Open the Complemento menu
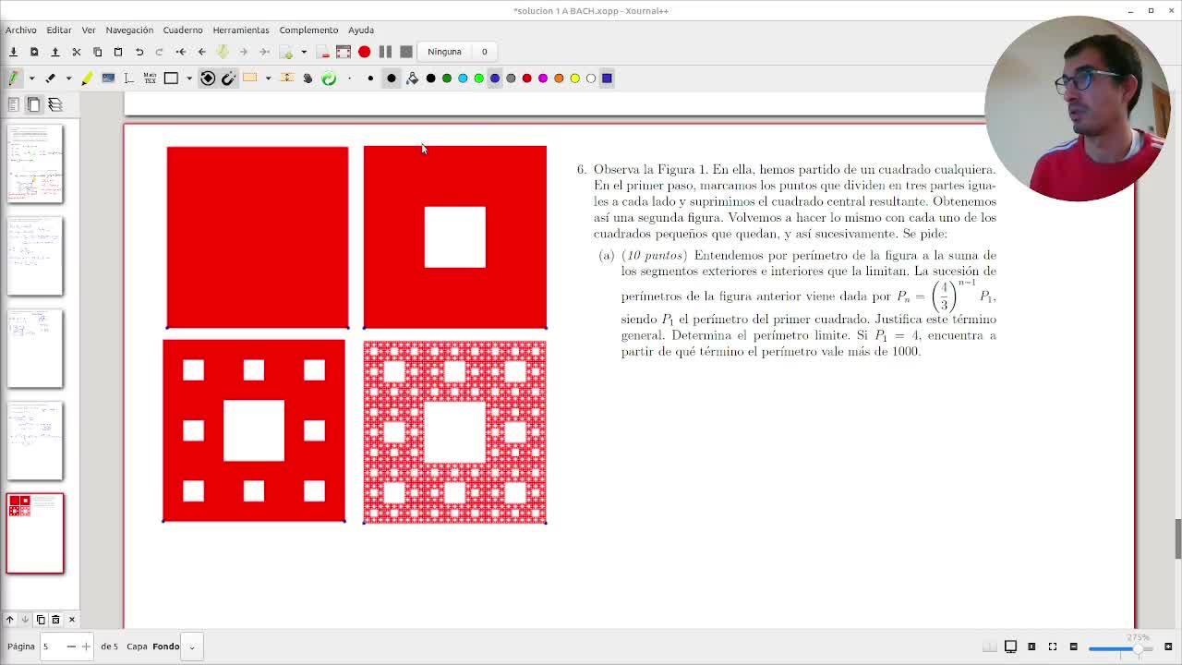1182x665 pixels. [308, 30]
